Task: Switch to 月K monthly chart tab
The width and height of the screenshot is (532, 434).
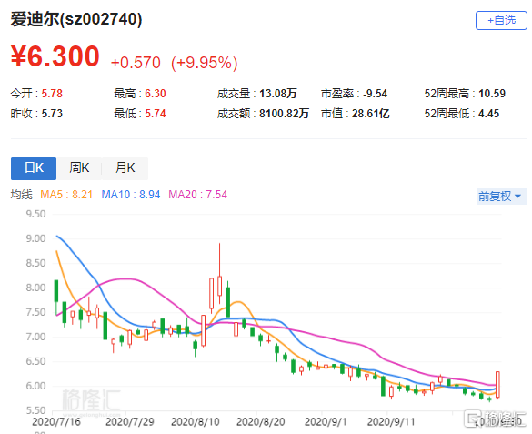Action: [125, 168]
